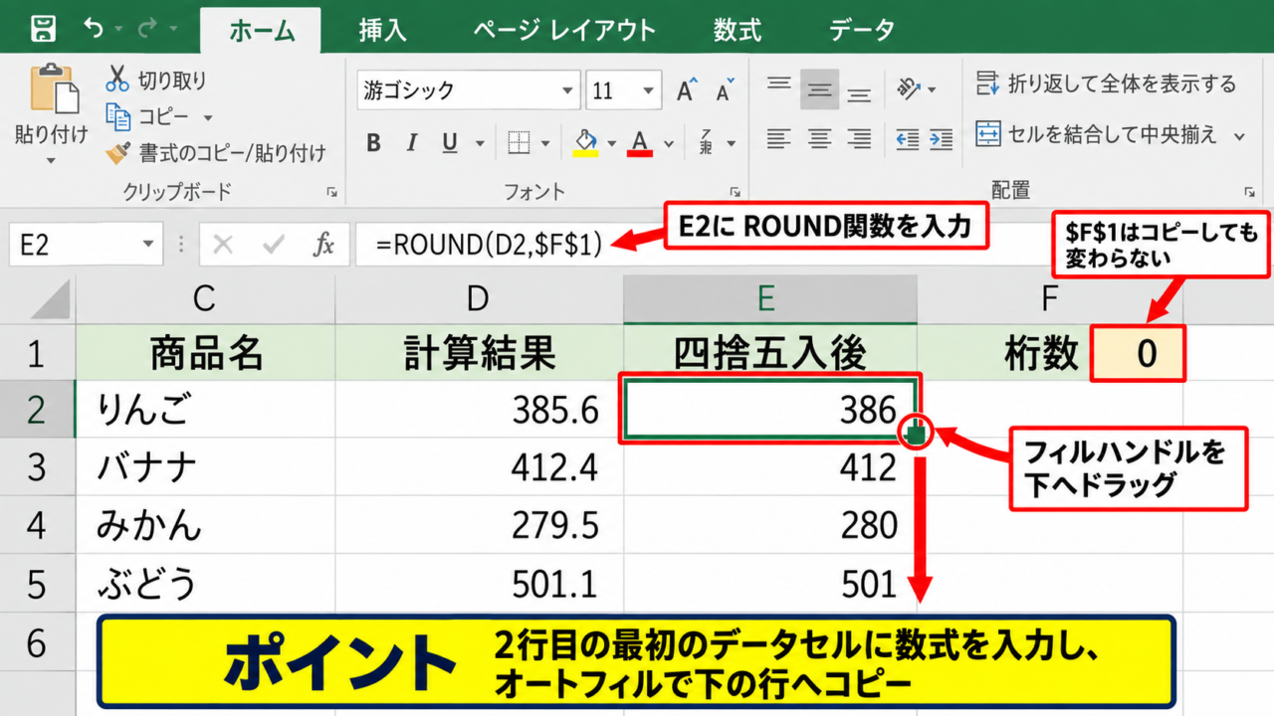
Task: Select the データ tab
Action: 862,30
